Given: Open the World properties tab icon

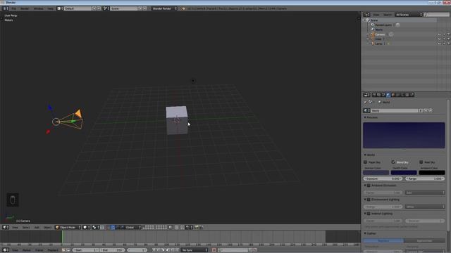Looking at the screenshot, I should (388, 95).
